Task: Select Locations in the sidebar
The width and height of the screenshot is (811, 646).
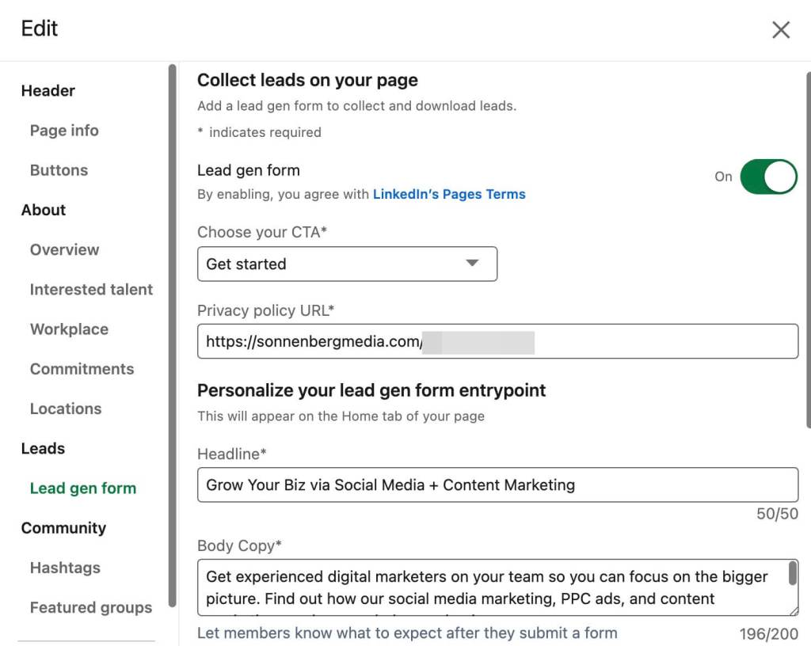Action: (x=66, y=408)
